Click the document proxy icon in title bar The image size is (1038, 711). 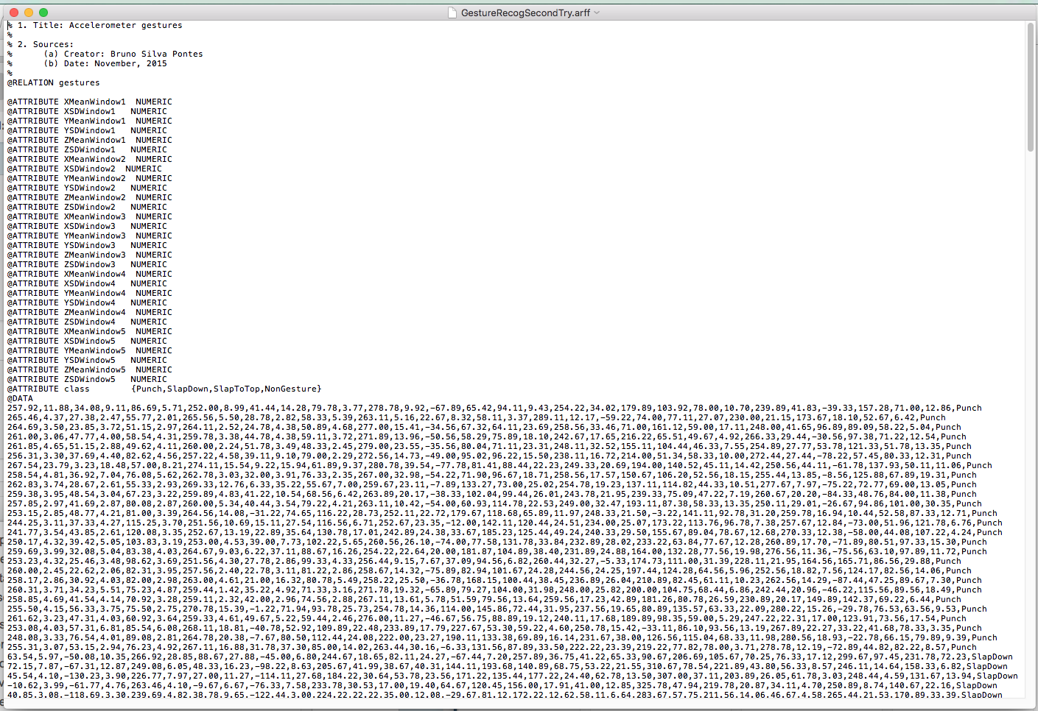click(x=452, y=13)
